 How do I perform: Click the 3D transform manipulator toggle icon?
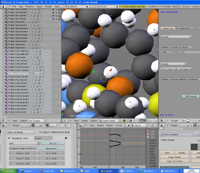pos(141,121)
